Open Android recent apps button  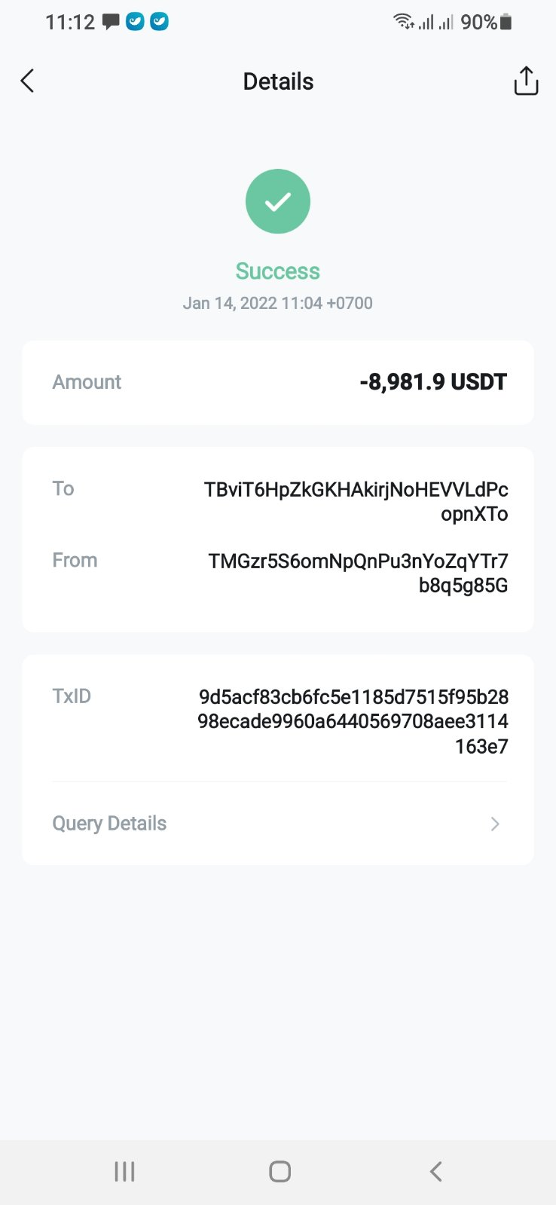[124, 1171]
